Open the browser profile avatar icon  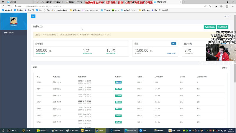[x=227, y=6]
